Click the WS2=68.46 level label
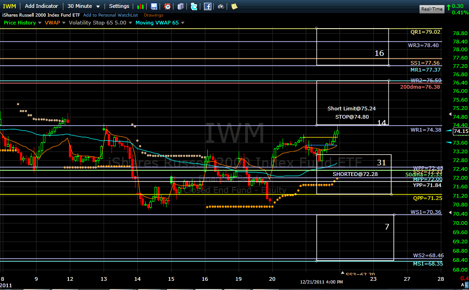This screenshot has width=469, height=290. (428, 256)
